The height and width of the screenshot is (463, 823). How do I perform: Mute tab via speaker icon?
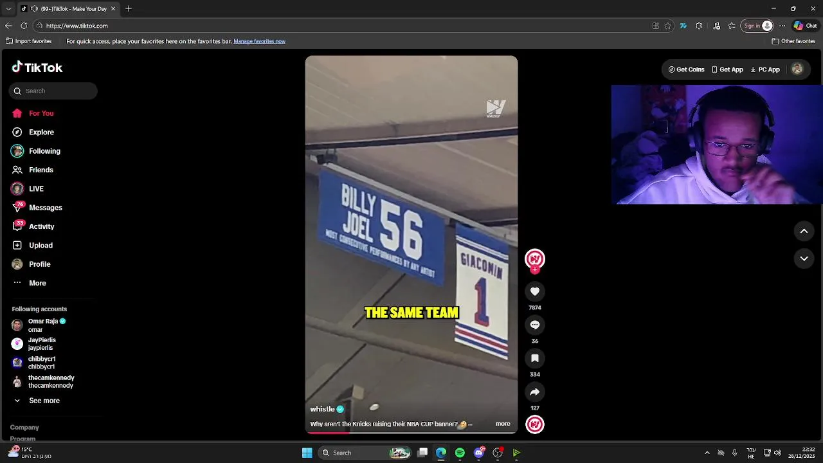click(34, 9)
